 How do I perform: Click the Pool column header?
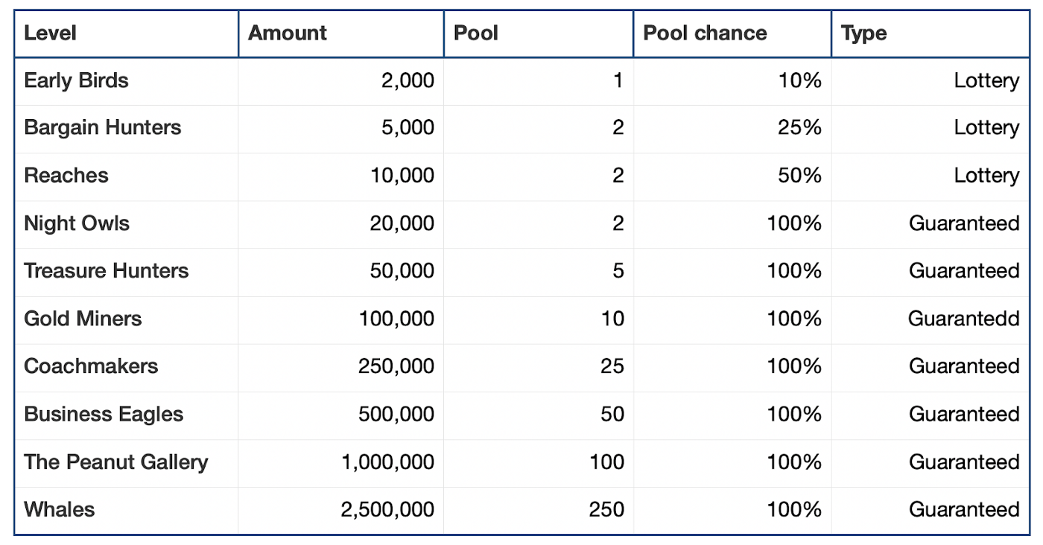tap(539, 34)
